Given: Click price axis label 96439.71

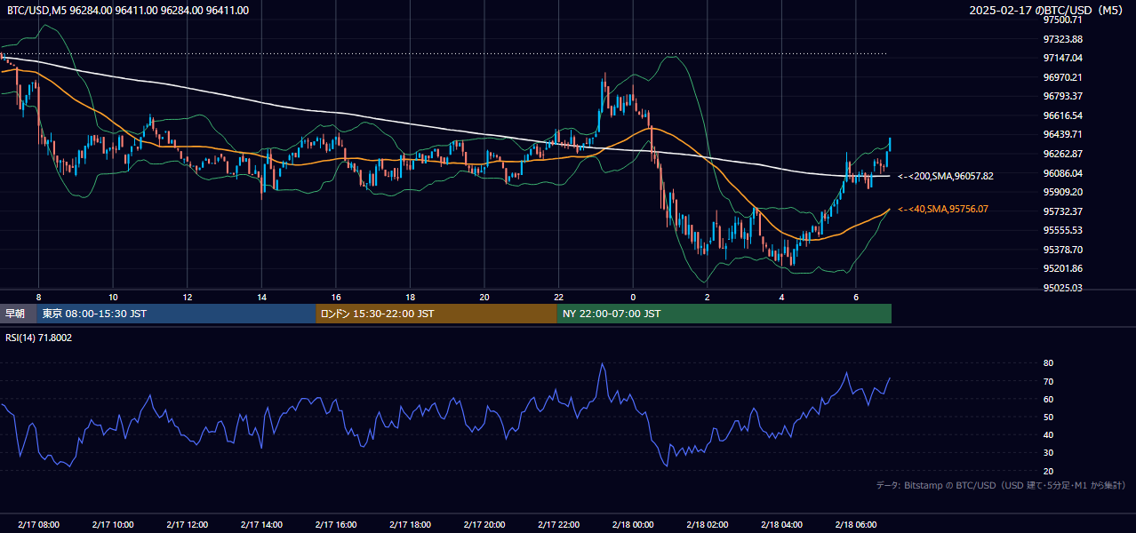Looking at the screenshot, I should click(1063, 134).
